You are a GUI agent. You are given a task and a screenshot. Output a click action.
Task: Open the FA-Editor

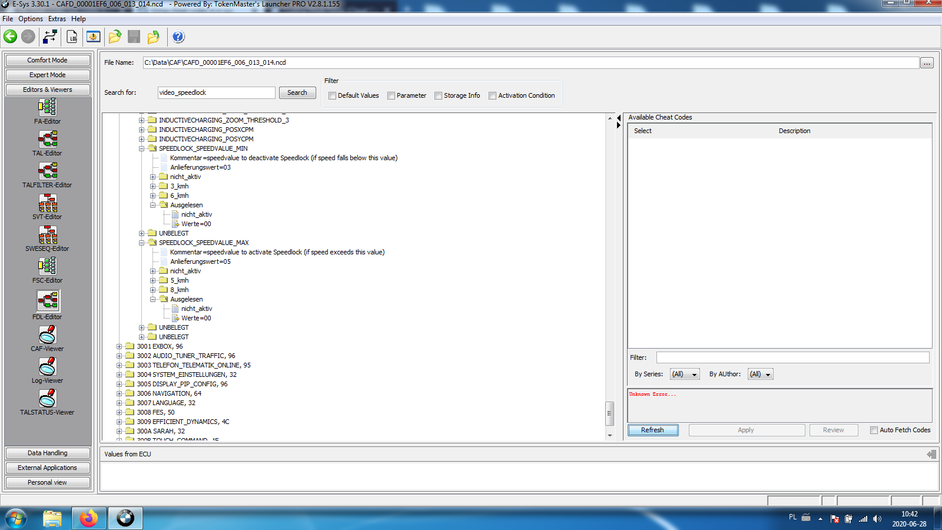[47, 111]
